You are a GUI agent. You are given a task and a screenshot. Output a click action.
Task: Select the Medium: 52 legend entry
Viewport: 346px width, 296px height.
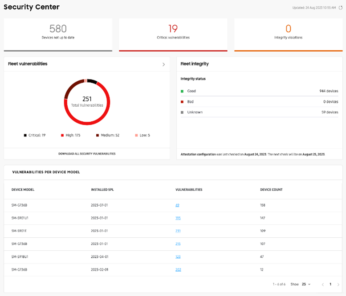pyautogui.click(x=109, y=135)
